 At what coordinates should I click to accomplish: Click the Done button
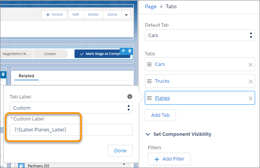point(120,151)
